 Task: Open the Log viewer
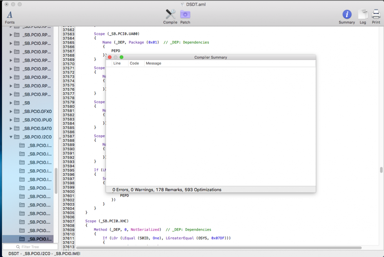[x=363, y=17]
